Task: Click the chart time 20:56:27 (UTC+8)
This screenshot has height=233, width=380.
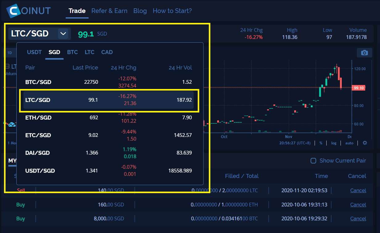Action: 295,143
